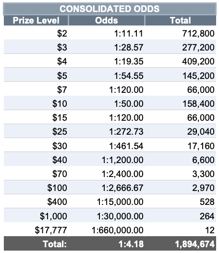Click the 1:11.11 odds cell
Image resolution: width=219 pixels, height=253 pixels.
107,33
